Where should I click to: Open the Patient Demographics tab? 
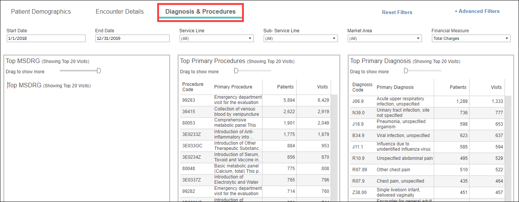(41, 12)
